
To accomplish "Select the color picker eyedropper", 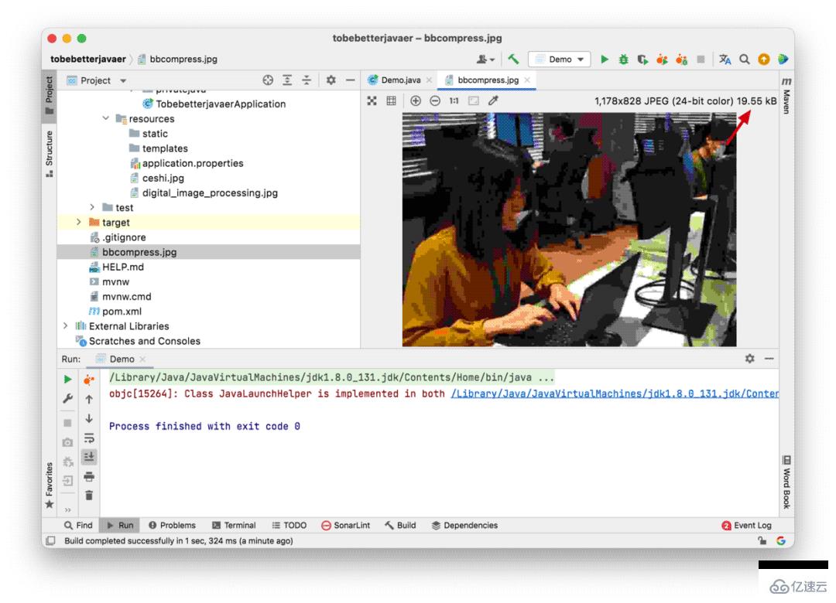I will [493, 100].
